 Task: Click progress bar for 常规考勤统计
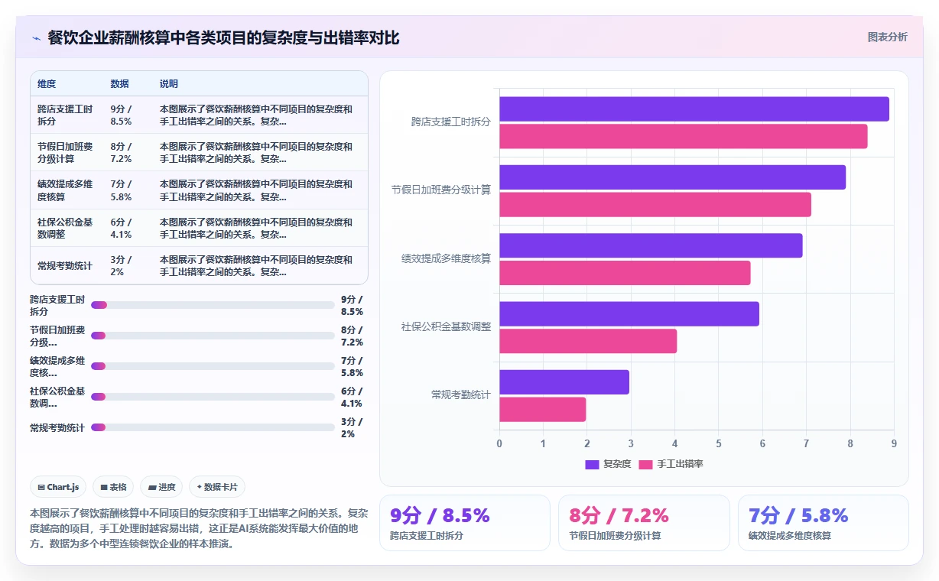pyautogui.click(x=213, y=427)
